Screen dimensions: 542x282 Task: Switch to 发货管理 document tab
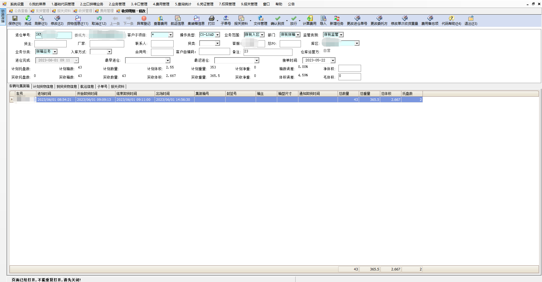click(x=40, y=11)
